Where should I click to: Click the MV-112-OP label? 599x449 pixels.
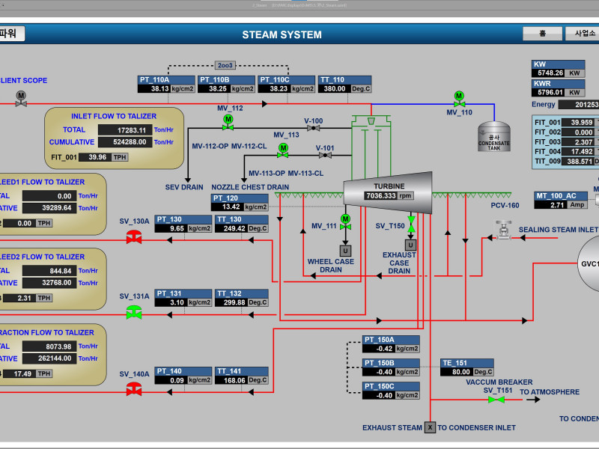coord(210,146)
